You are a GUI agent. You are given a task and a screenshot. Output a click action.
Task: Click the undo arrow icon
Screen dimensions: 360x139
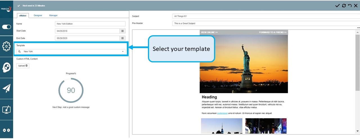(350, 6)
